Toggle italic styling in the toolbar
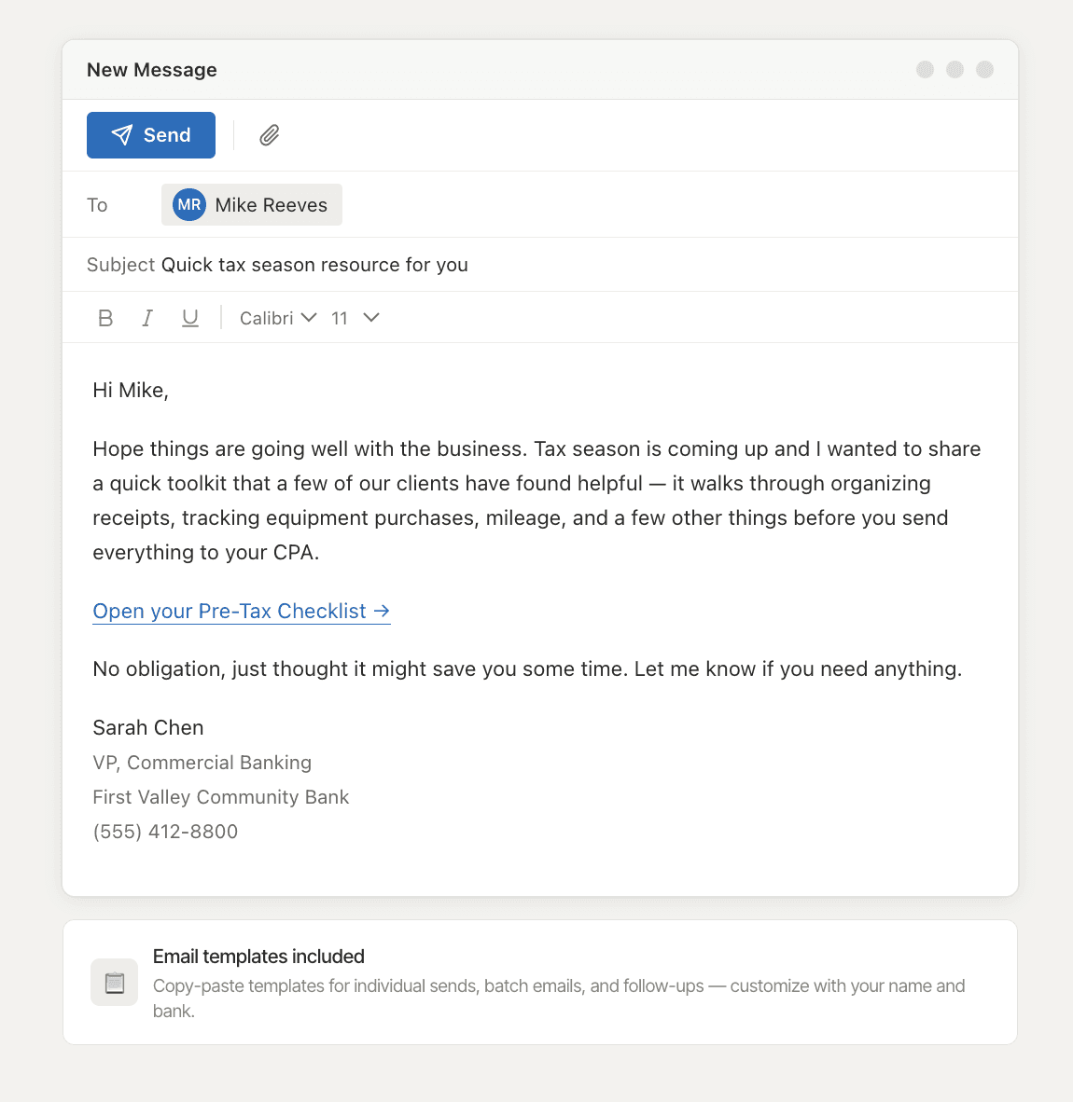Viewport: 1073px width, 1102px height. [x=146, y=317]
